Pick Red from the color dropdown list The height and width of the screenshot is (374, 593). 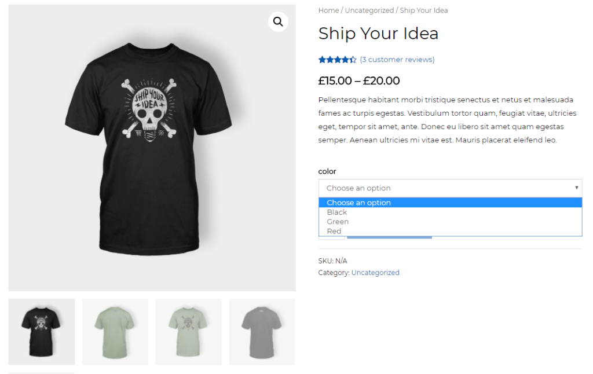334,231
